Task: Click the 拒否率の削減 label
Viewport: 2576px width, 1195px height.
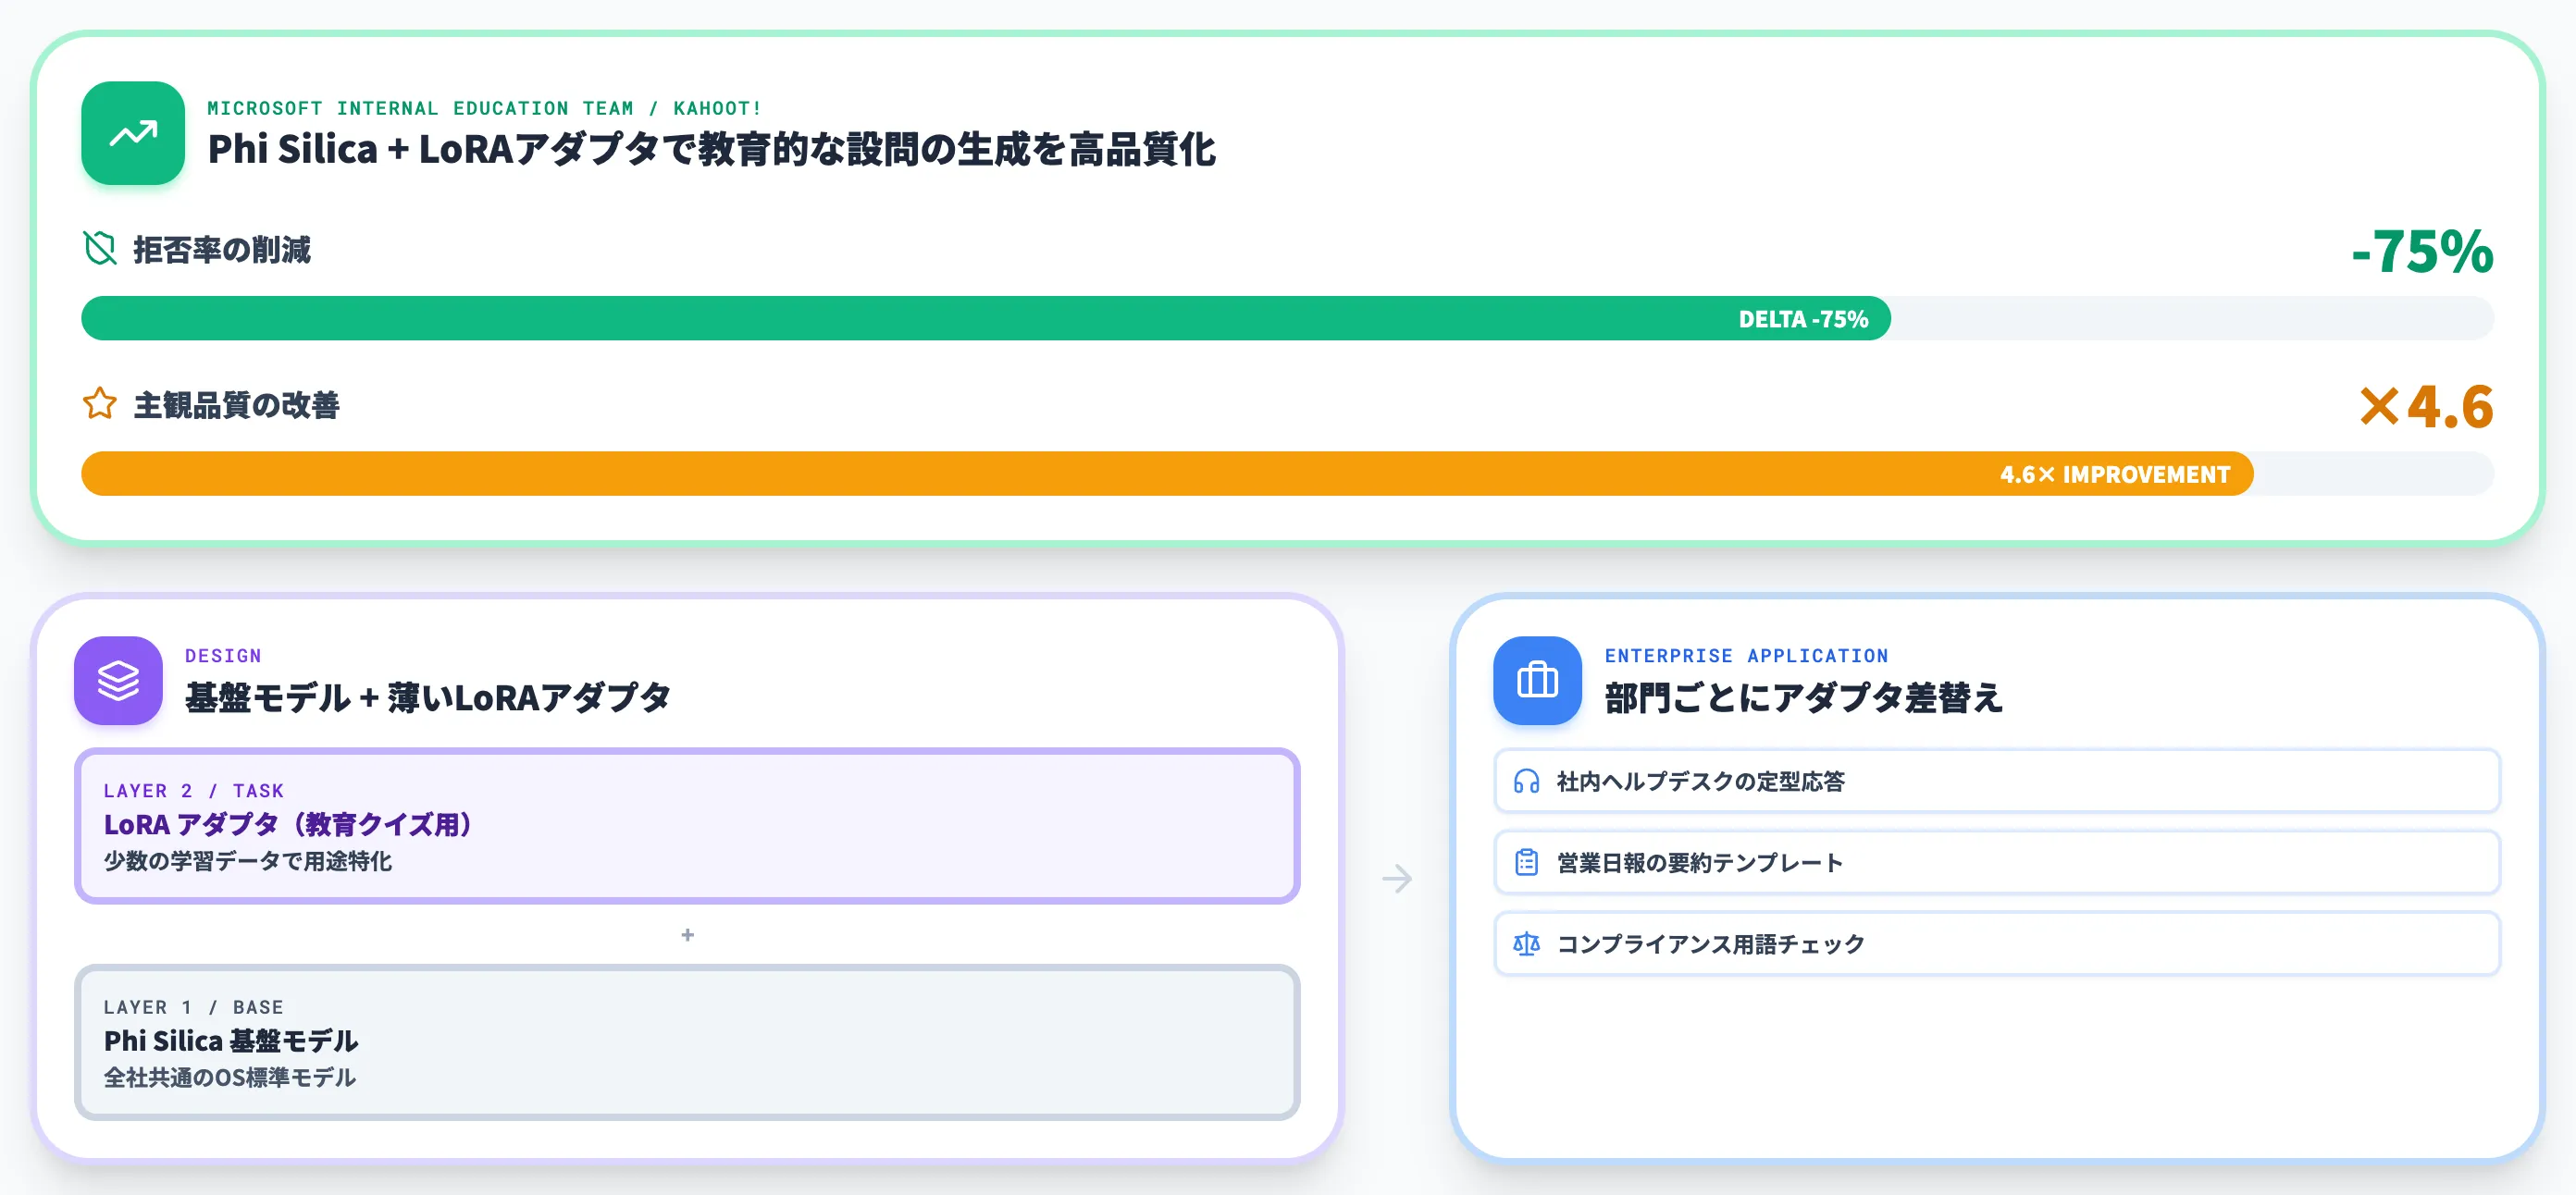Action: (x=222, y=249)
